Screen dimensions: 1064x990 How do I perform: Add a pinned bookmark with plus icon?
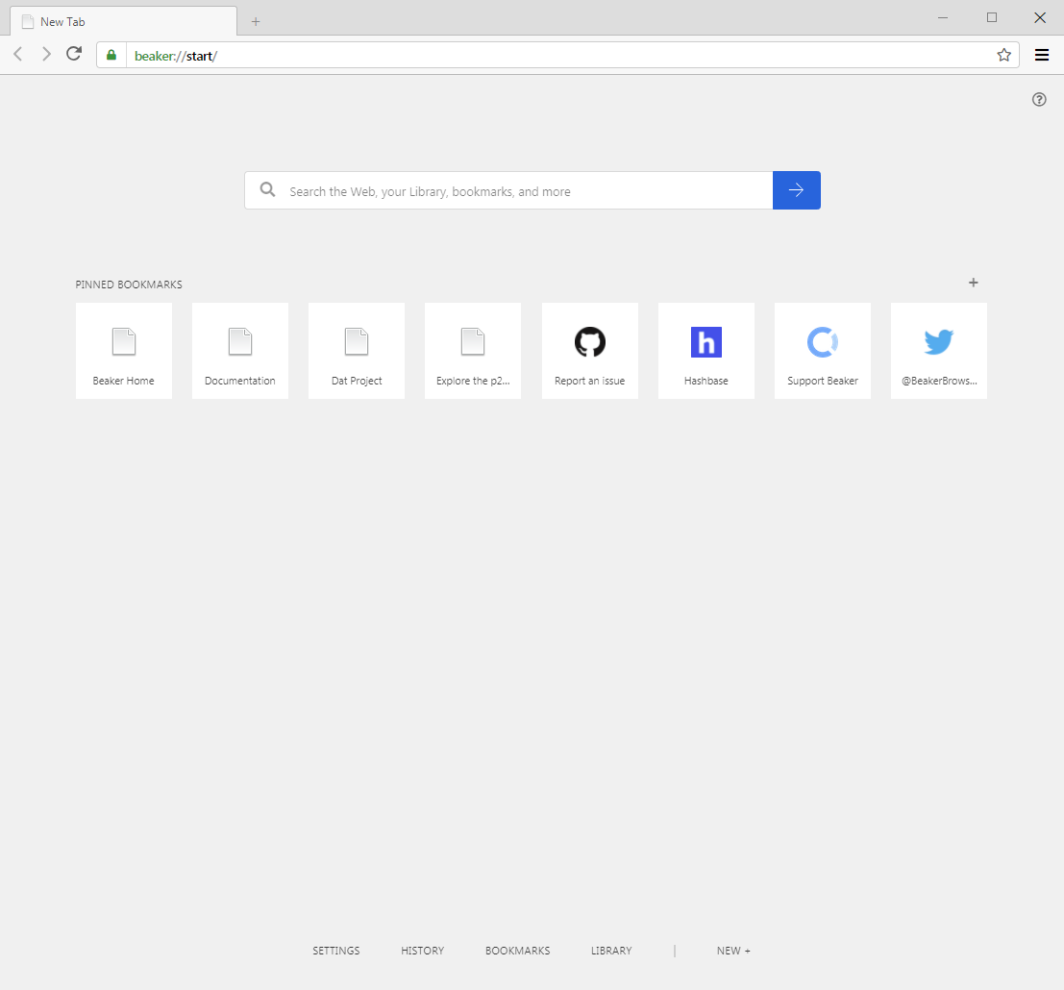click(973, 283)
